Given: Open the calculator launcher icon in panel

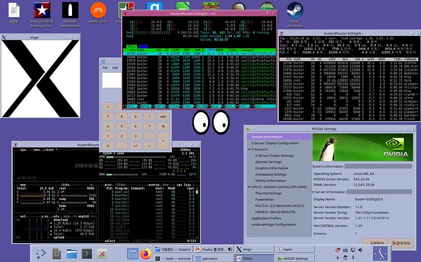Looking at the screenshot, I should pos(132,253).
